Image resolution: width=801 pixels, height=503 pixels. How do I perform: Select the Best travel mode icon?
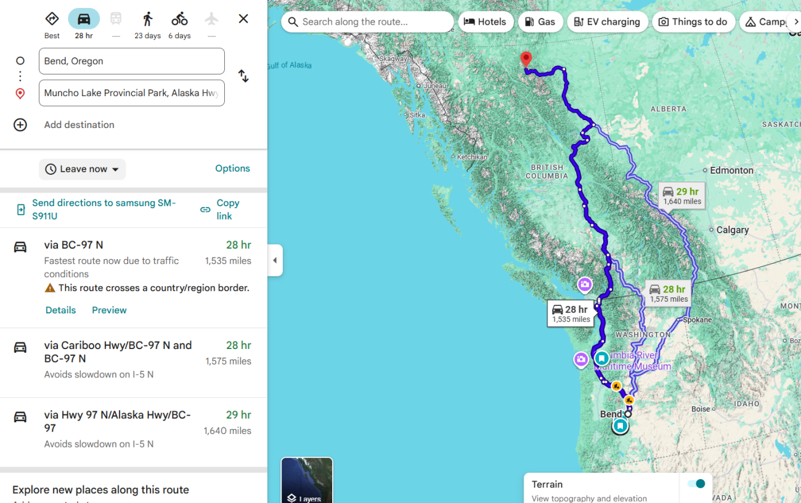[52, 19]
